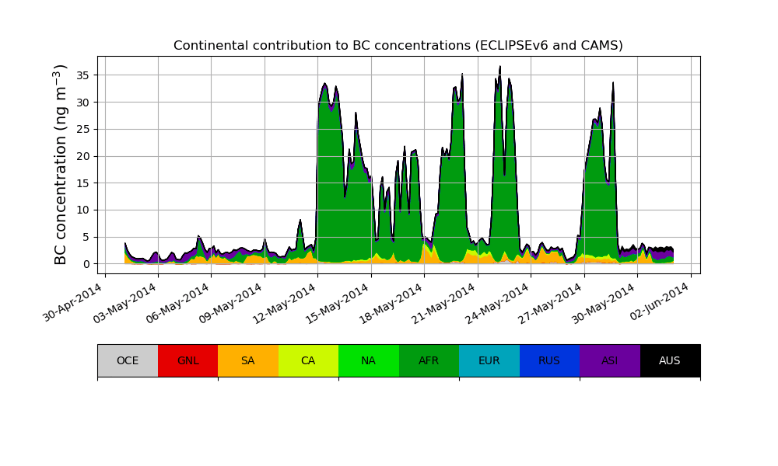
Task: Click the OCE gray legend swatch
Action: (x=128, y=360)
